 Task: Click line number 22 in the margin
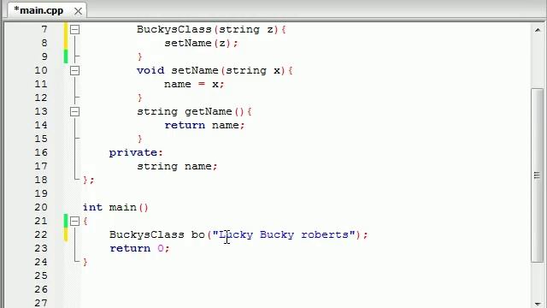[41, 234]
